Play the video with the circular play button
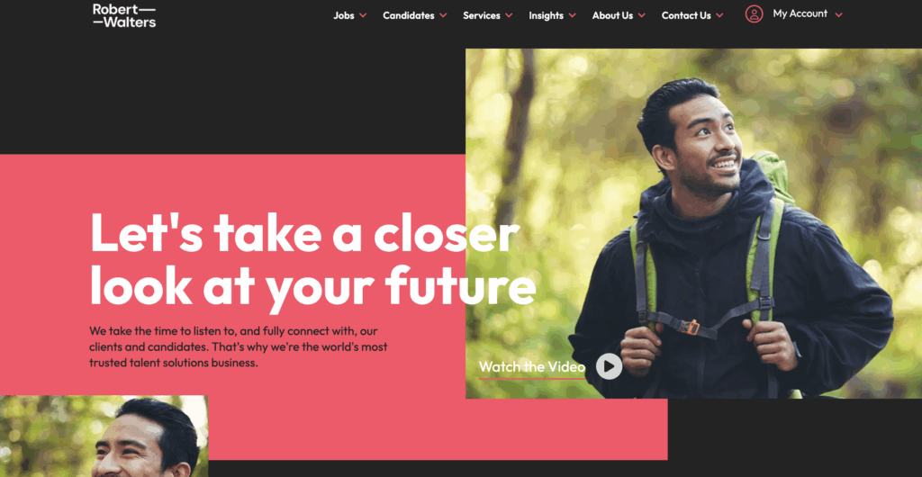 point(609,366)
